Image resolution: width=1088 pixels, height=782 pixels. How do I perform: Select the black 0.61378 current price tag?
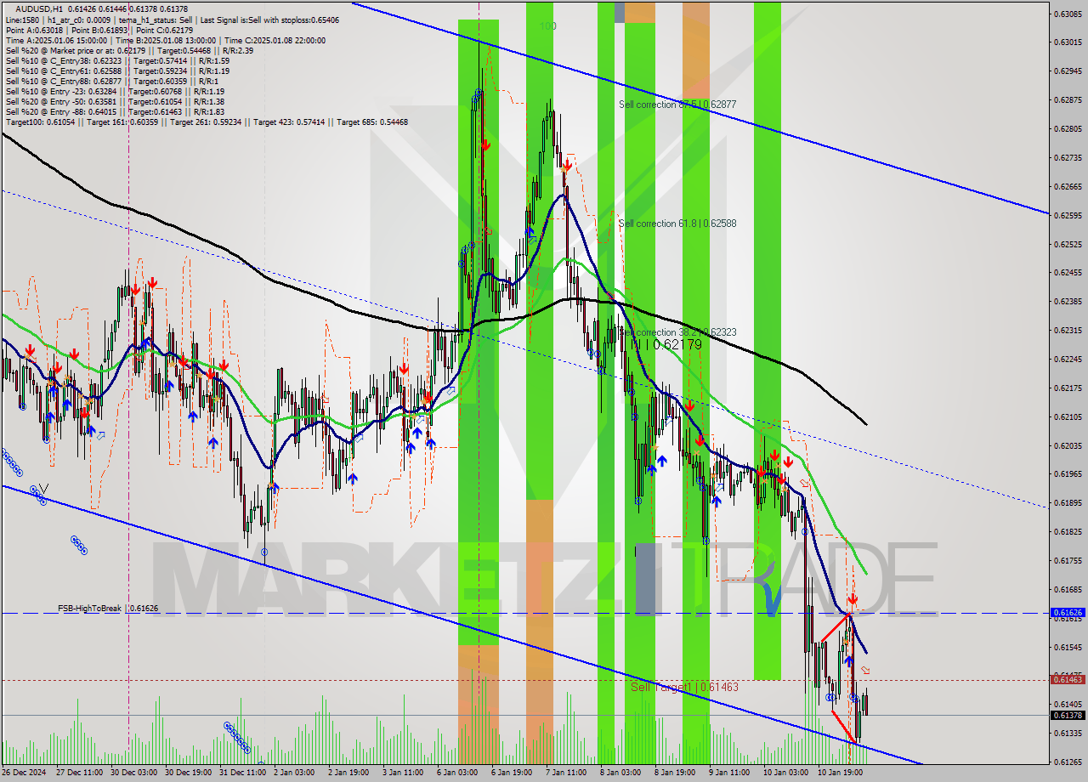[x=1067, y=715]
